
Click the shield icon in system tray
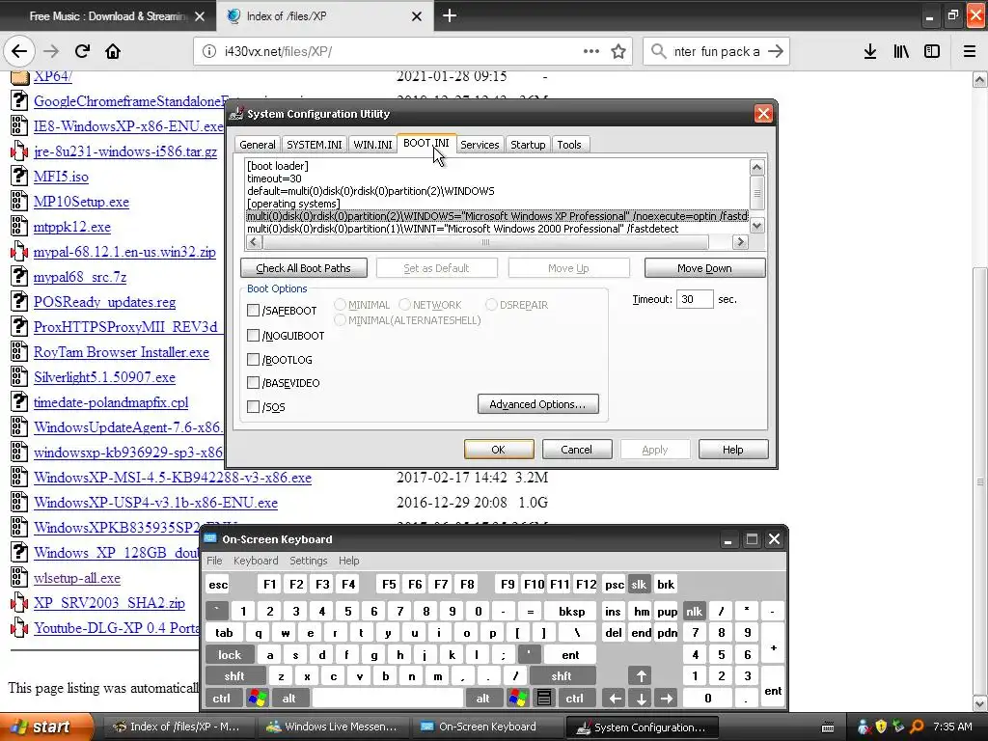881,727
